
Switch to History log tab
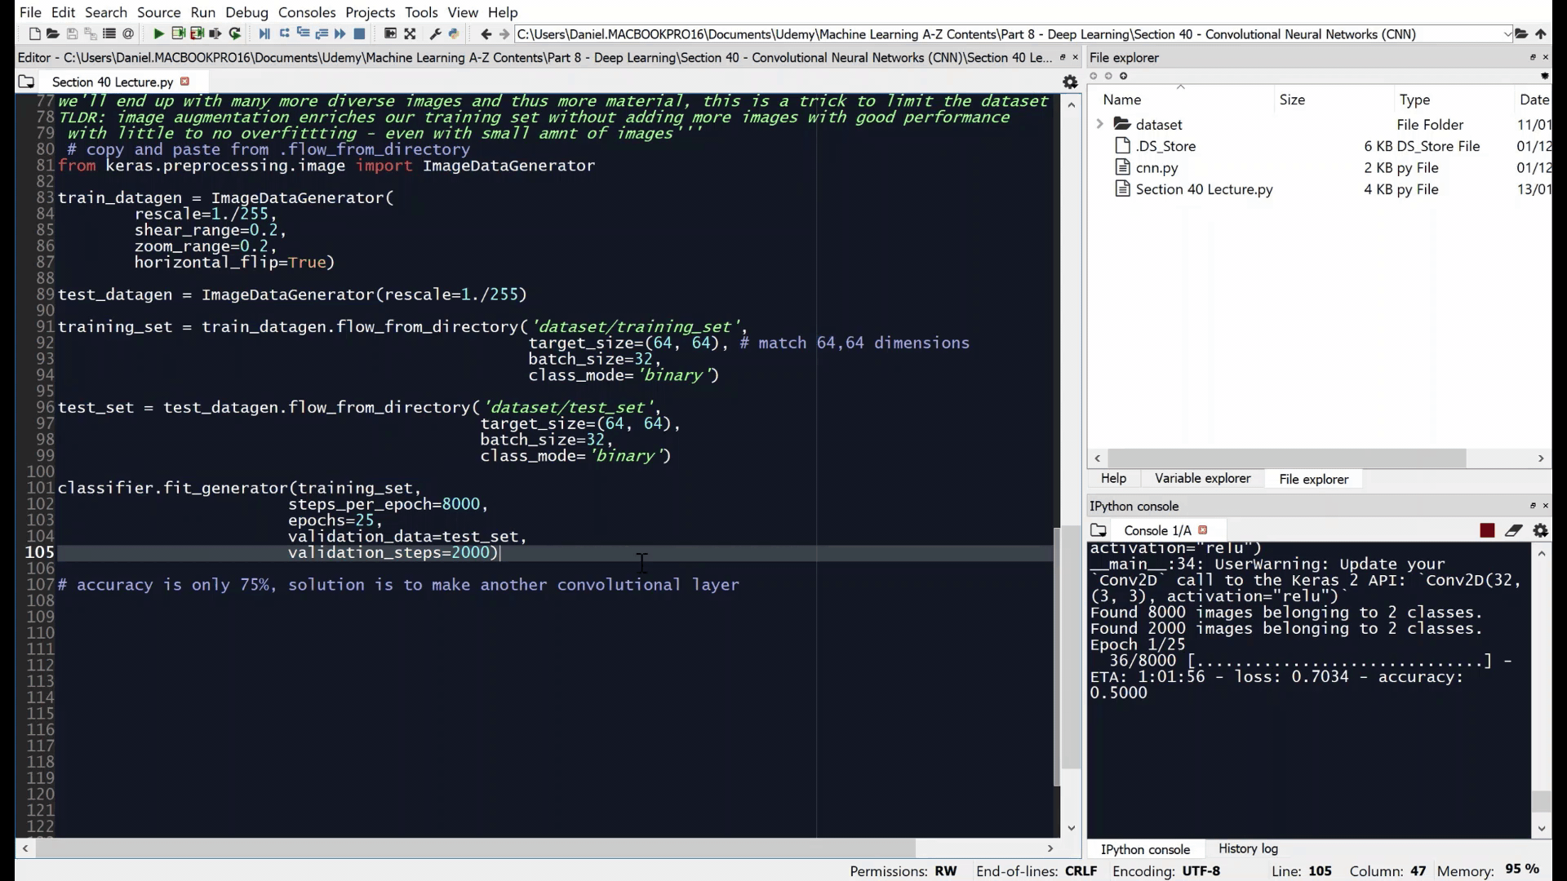coord(1248,849)
